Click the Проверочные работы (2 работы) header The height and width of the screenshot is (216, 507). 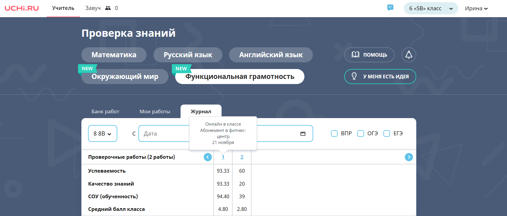click(x=131, y=157)
